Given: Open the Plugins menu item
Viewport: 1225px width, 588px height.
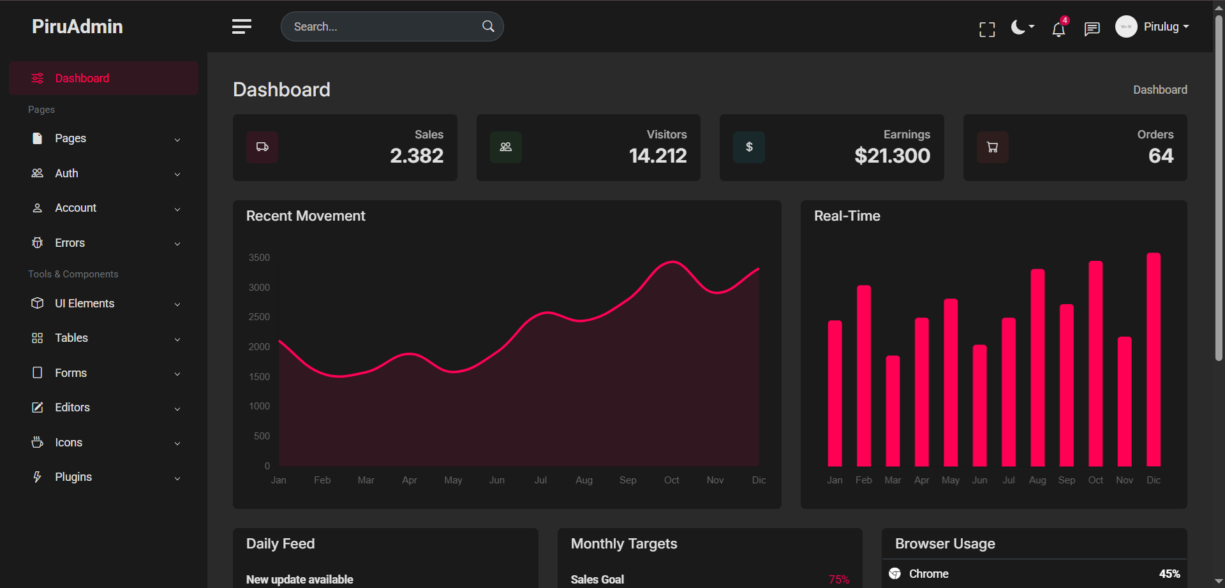Looking at the screenshot, I should 103,477.
